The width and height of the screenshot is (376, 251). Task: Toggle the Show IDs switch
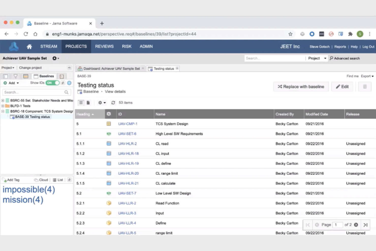(x=53, y=83)
